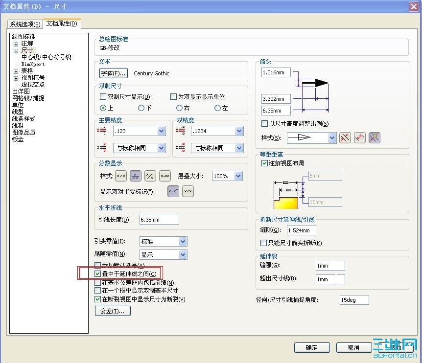Viewport: 422px width, 363px height.
Task: Open the 尾随零值 显示 dropdown
Action: tap(183, 254)
